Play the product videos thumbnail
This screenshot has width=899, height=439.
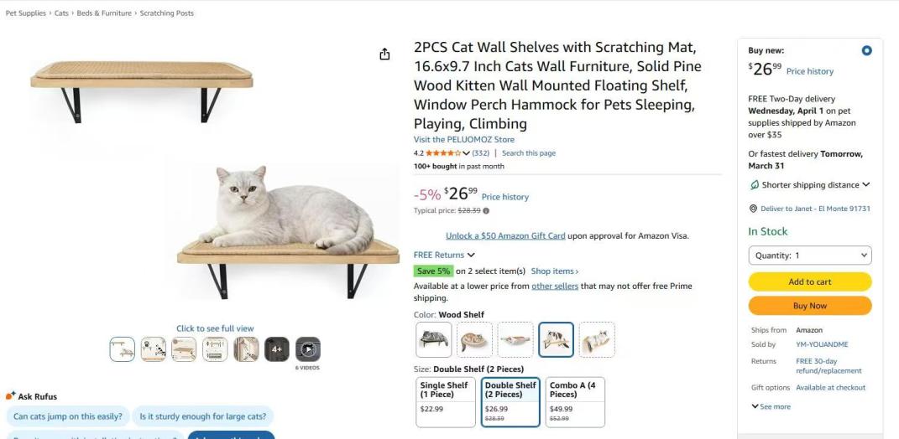click(x=308, y=349)
